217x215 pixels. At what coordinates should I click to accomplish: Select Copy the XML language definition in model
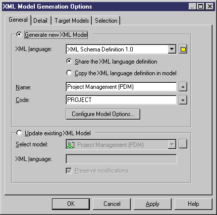coord(69,73)
